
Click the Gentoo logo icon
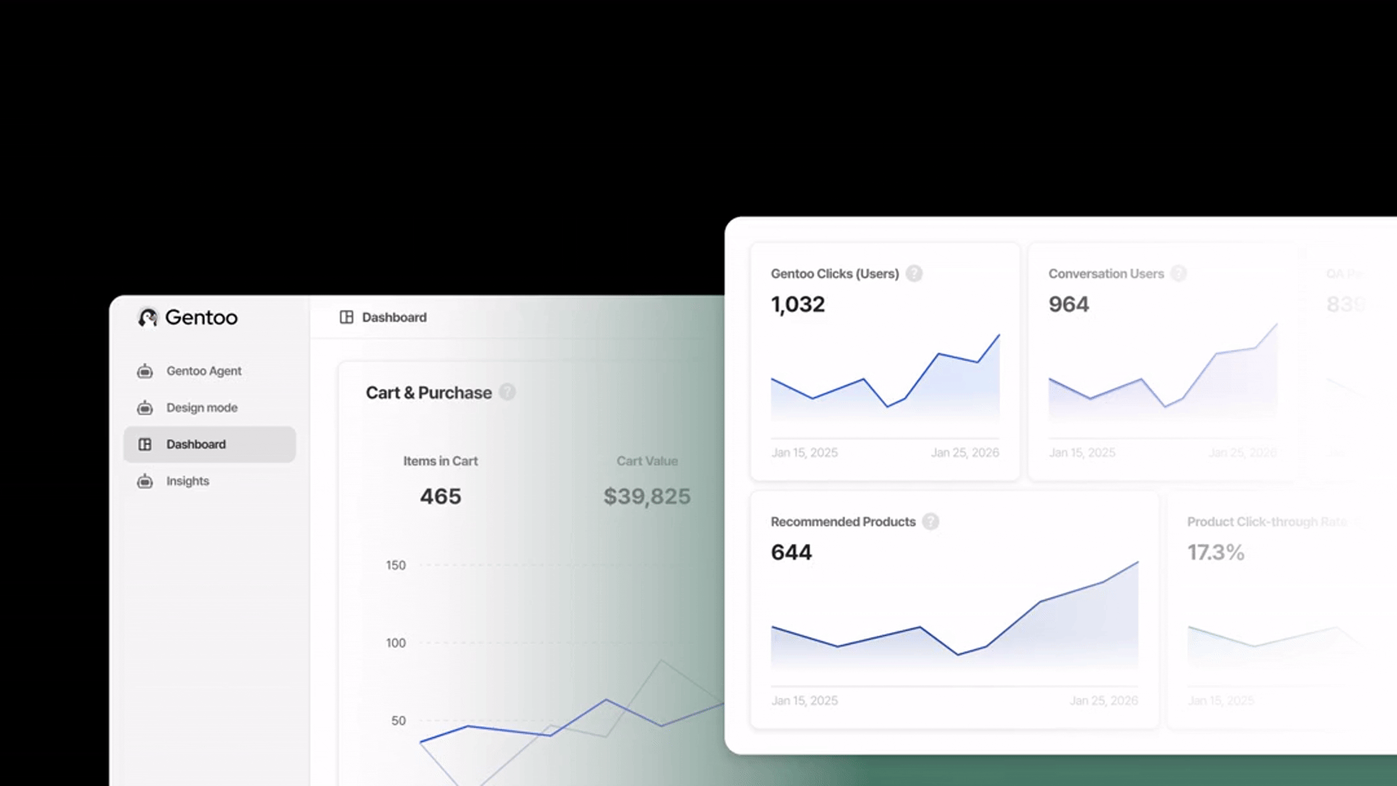point(148,318)
